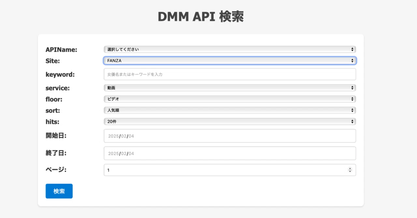Change the sort dropdown showing 人気順

pos(230,110)
